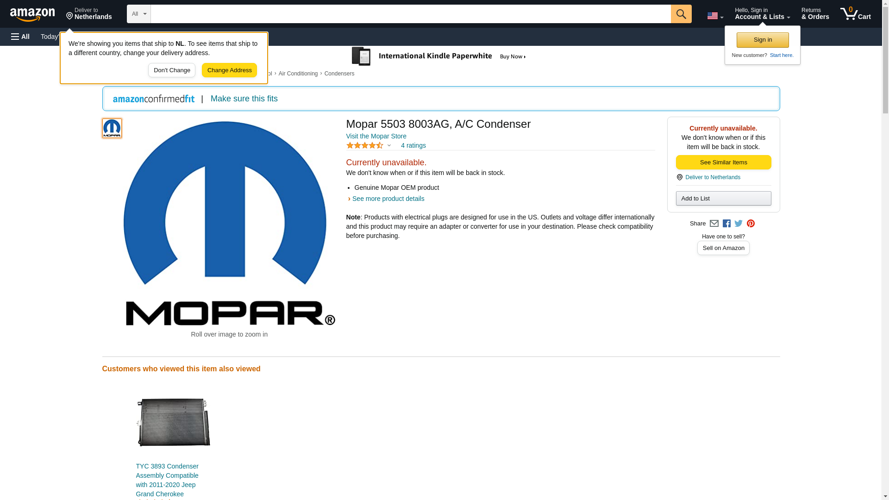
Task: Open the language flag selector dropdown
Action: pos(715,16)
